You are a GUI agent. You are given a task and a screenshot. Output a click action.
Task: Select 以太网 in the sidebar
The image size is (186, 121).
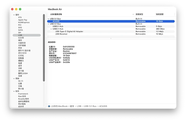21,38
